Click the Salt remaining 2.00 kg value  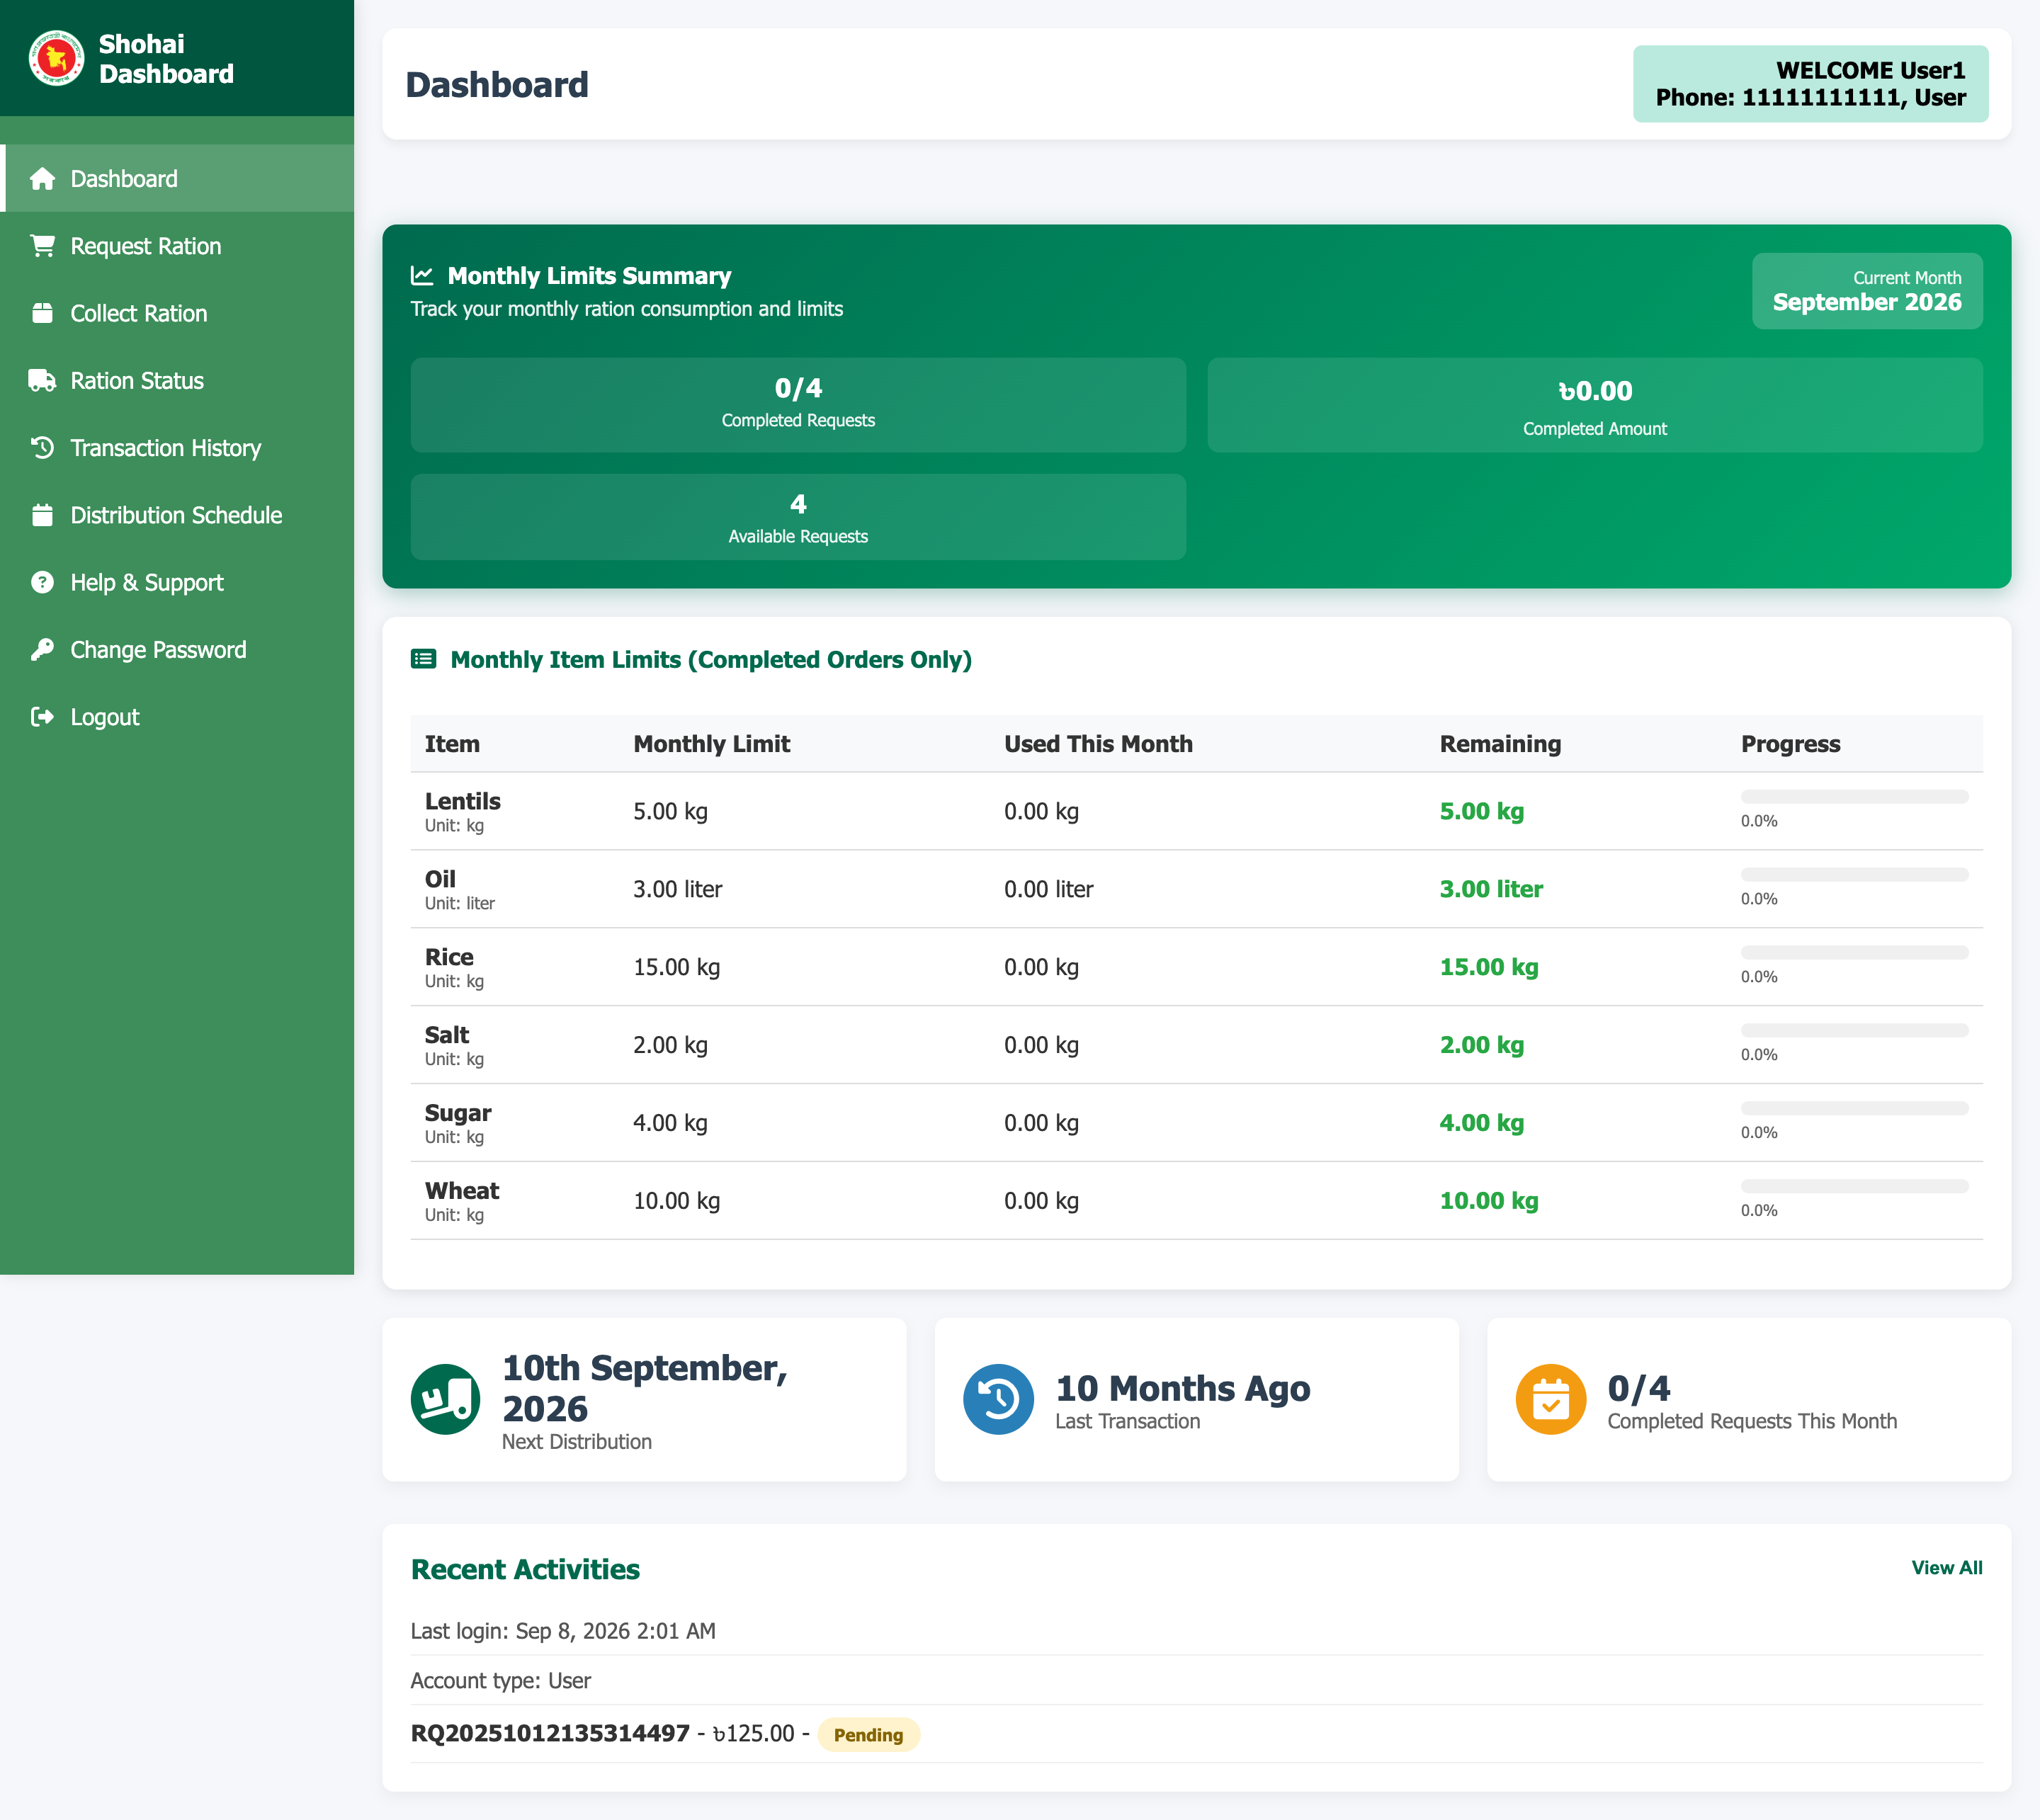[1481, 1045]
